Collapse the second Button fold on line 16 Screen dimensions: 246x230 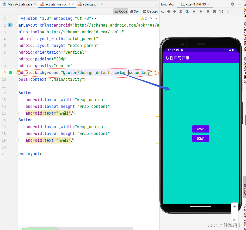(17, 120)
